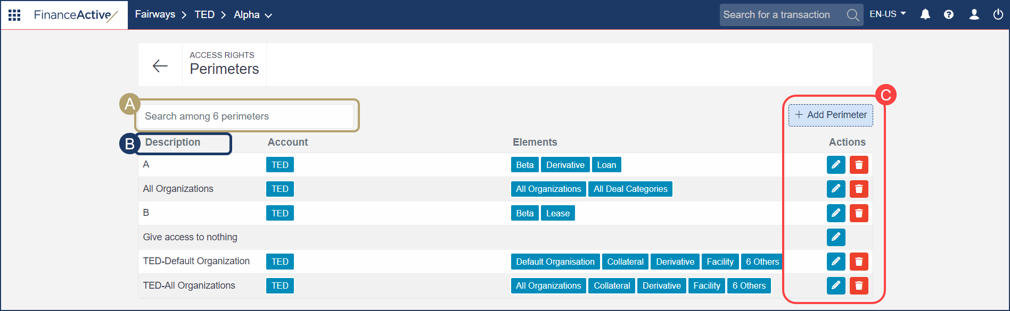Click the magnifier icon in transaction search

[x=852, y=15]
